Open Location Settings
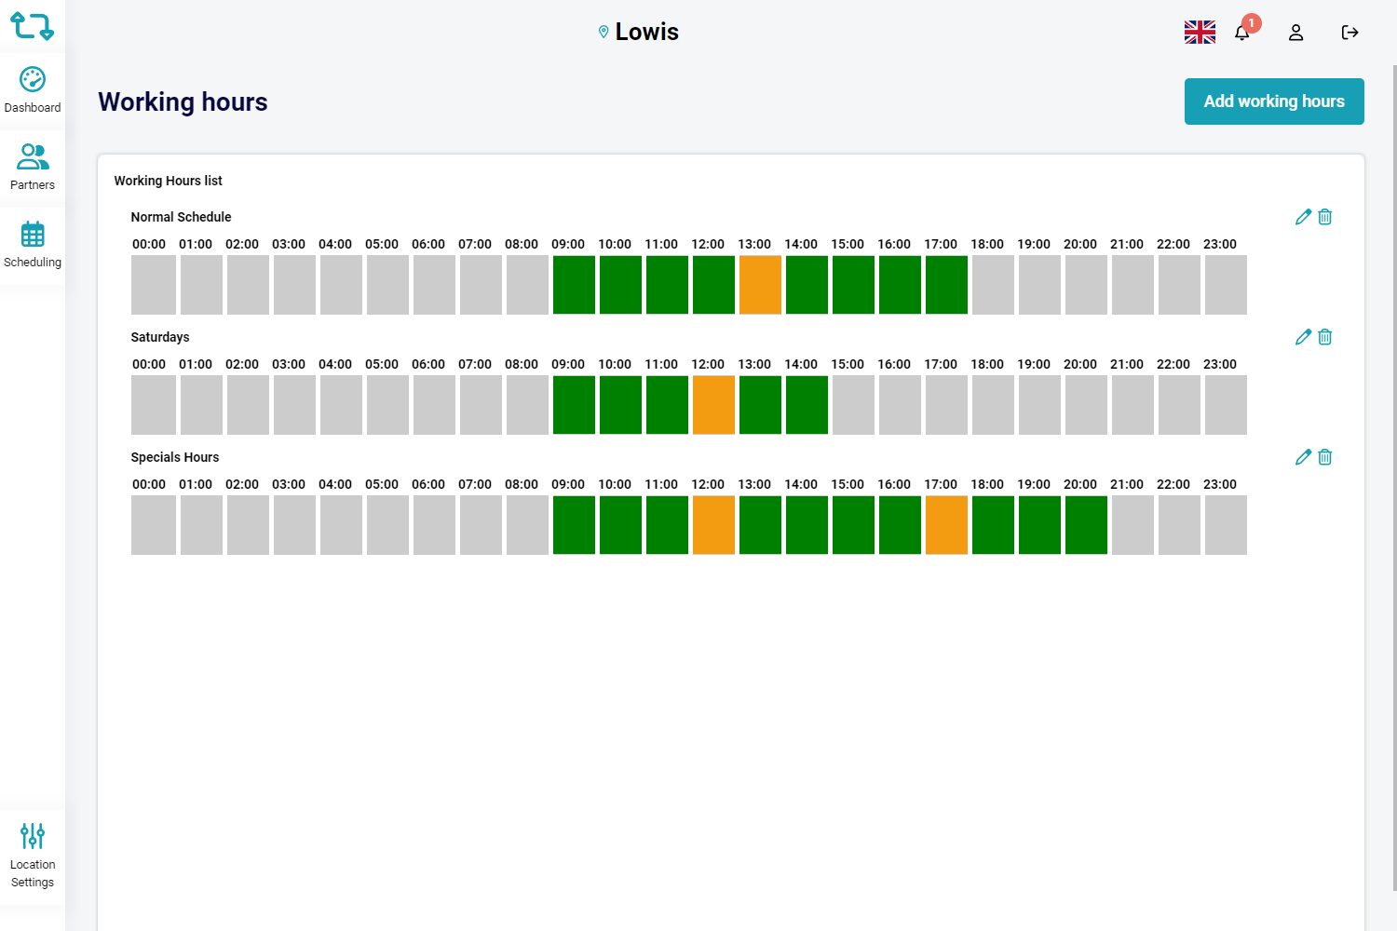 (x=33, y=857)
